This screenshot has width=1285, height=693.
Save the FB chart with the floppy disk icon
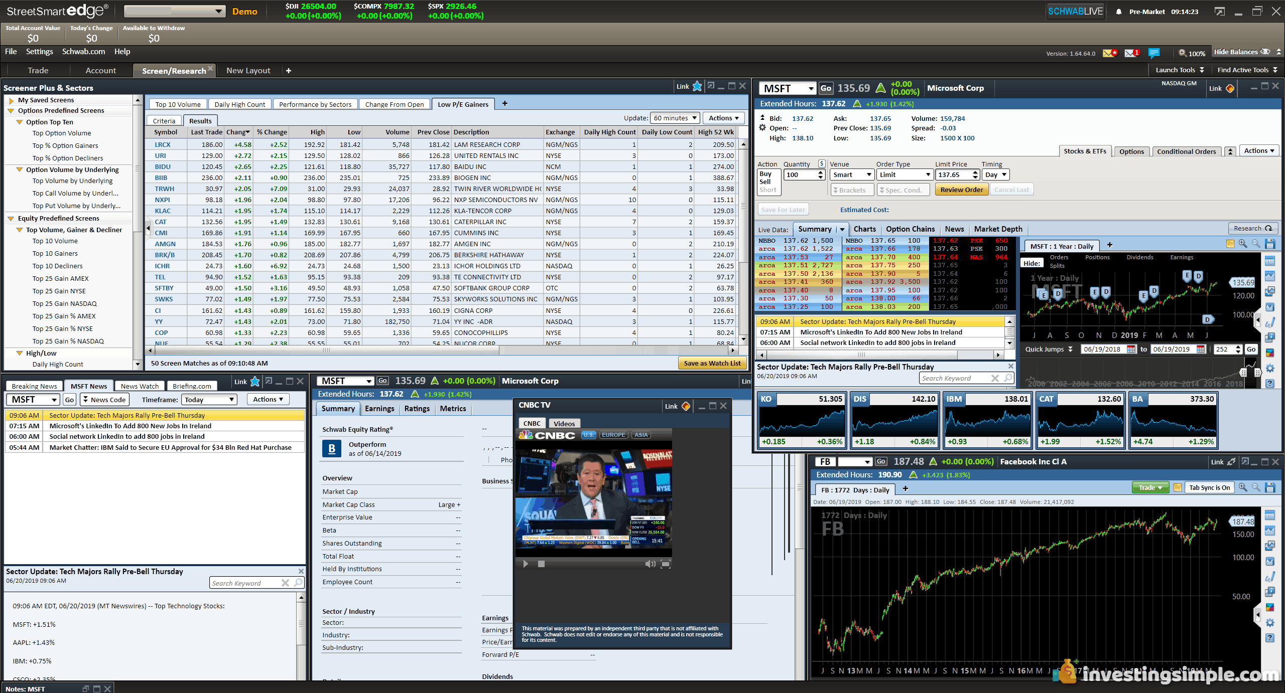click(1270, 487)
